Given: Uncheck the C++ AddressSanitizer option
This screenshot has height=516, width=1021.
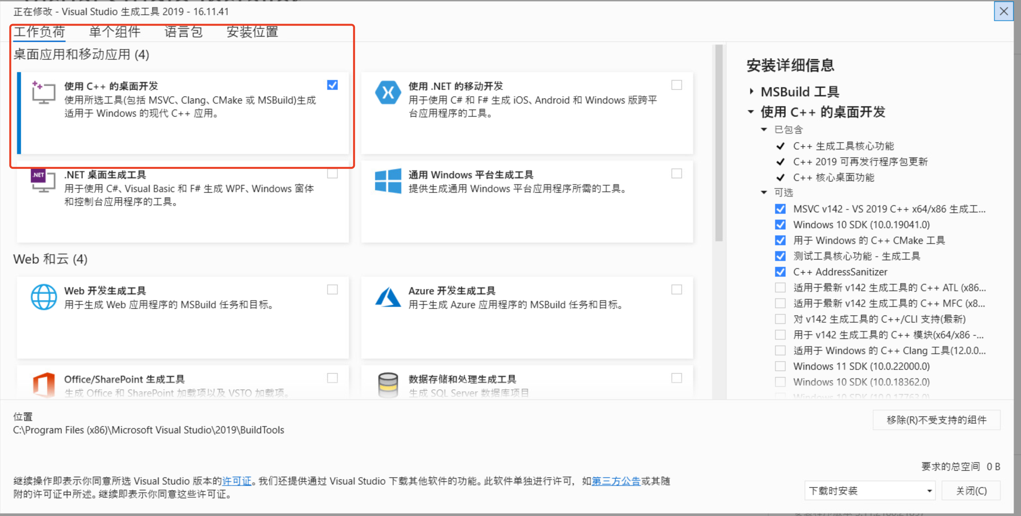Looking at the screenshot, I should (x=780, y=272).
